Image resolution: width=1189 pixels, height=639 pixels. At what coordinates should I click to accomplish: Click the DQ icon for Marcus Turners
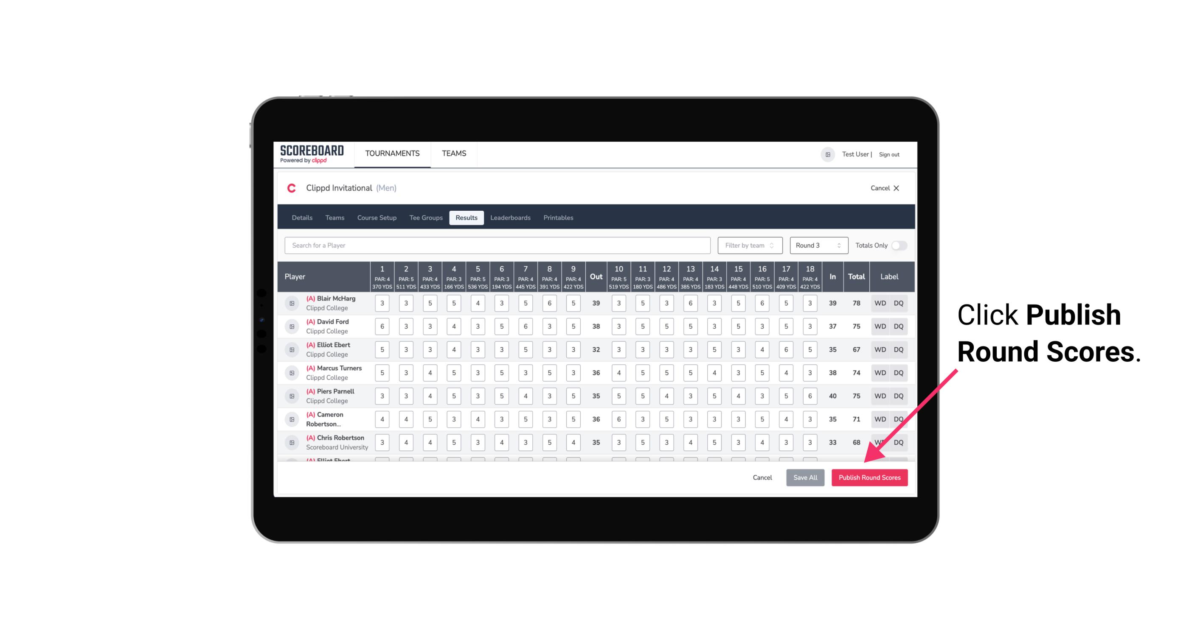(899, 372)
